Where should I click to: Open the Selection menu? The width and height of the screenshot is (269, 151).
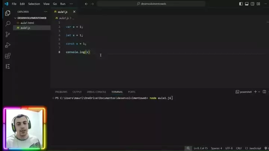pos(34,4)
